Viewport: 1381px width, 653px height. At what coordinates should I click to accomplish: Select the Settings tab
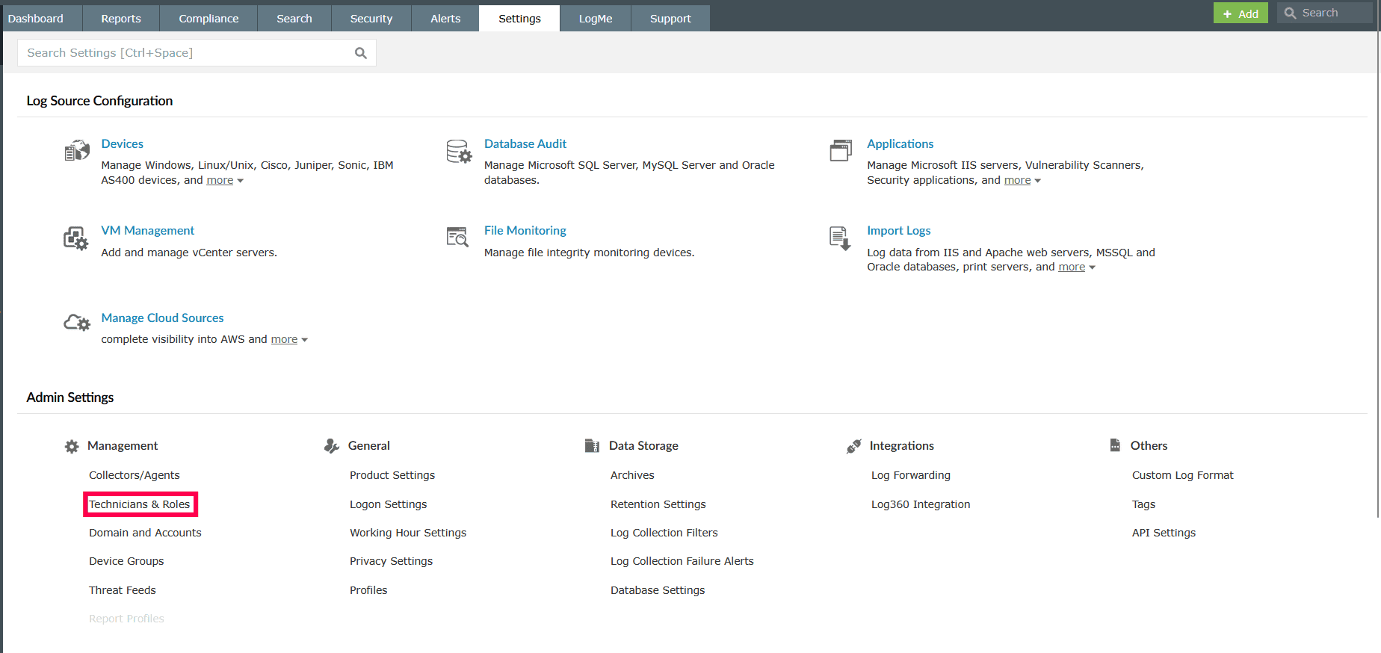[x=519, y=19]
